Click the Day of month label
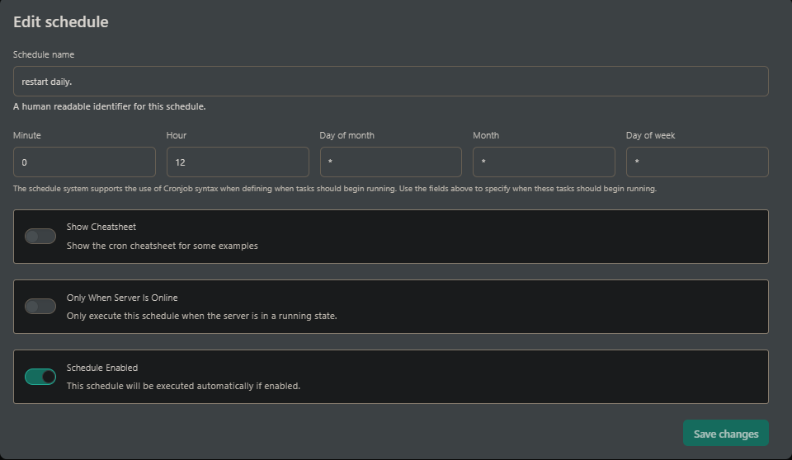 click(x=347, y=135)
